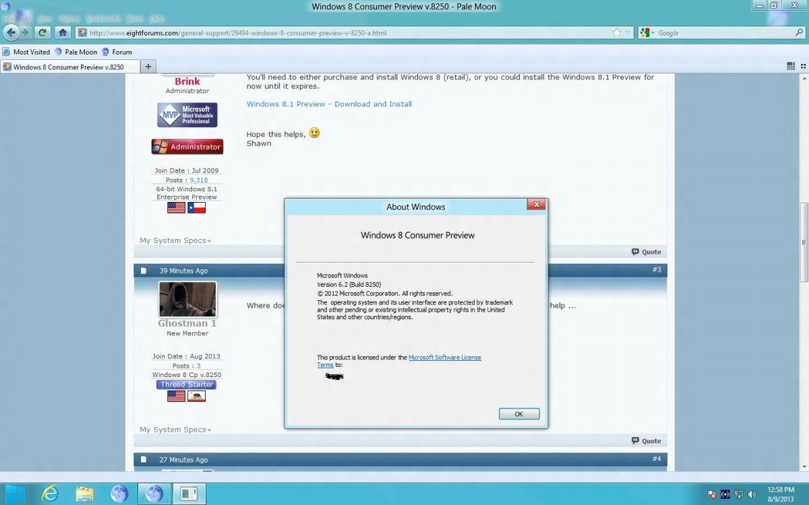Go to the Home page icon

point(63,32)
